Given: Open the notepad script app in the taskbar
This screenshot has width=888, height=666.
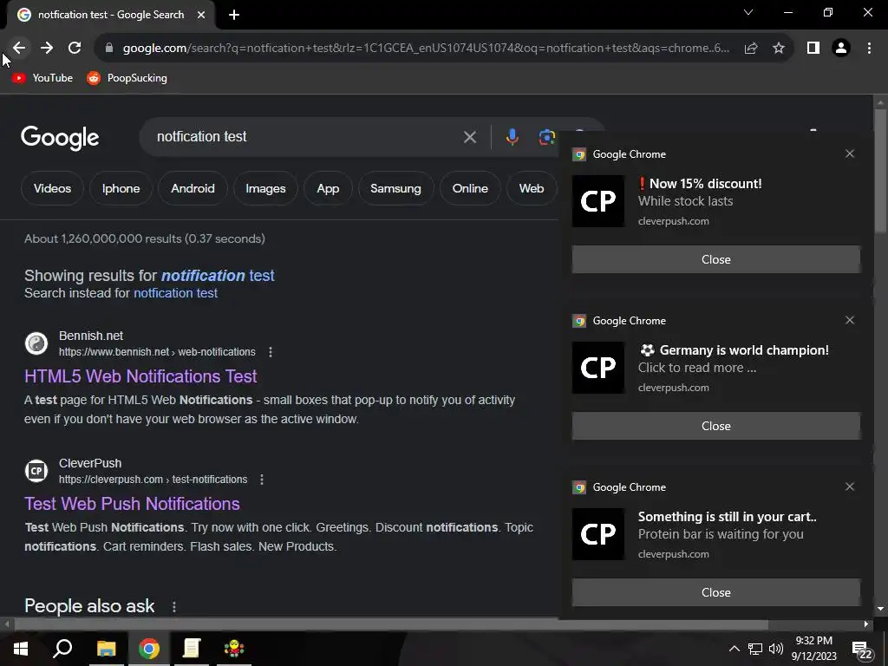Looking at the screenshot, I should (192, 649).
